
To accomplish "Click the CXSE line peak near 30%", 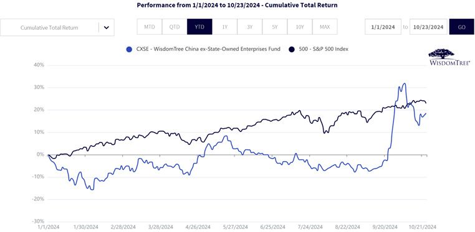I will click(404, 84).
